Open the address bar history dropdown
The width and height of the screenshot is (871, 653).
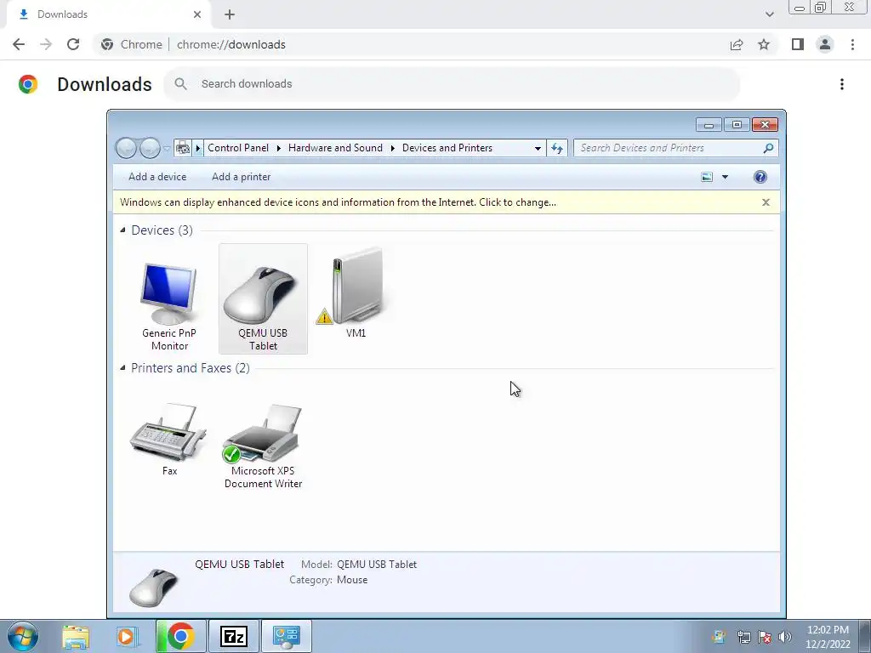(x=538, y=148)
